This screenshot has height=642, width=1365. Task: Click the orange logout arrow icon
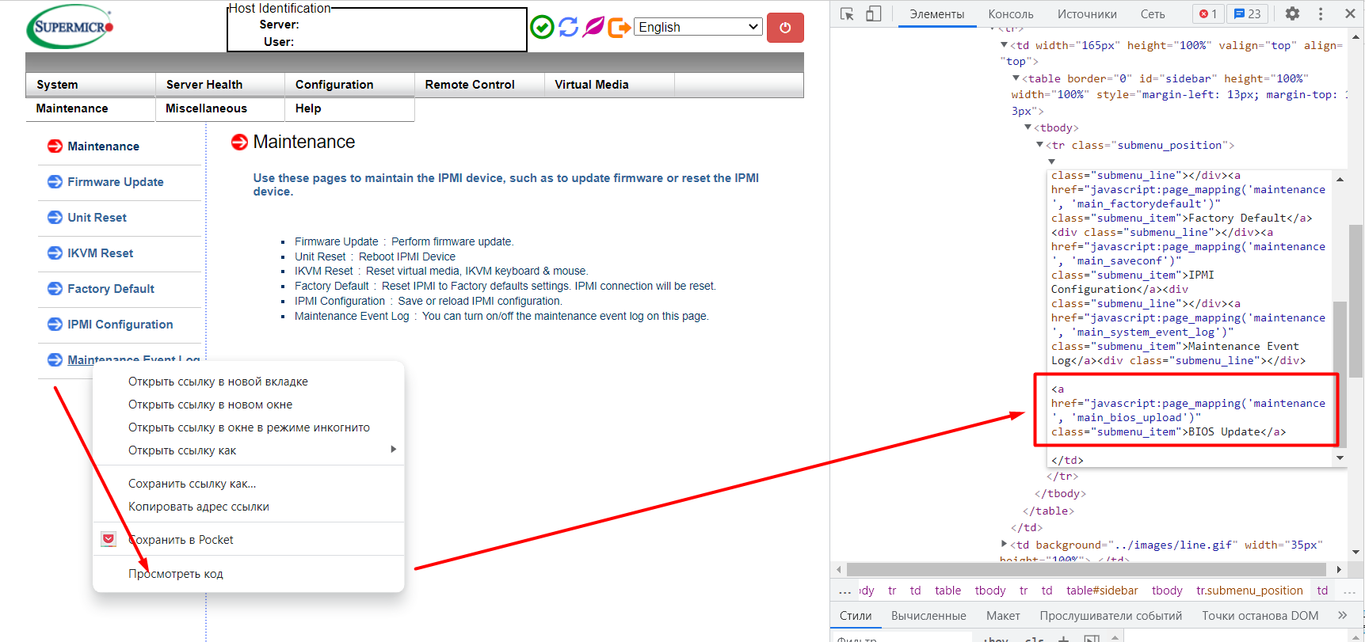point(620,28)
